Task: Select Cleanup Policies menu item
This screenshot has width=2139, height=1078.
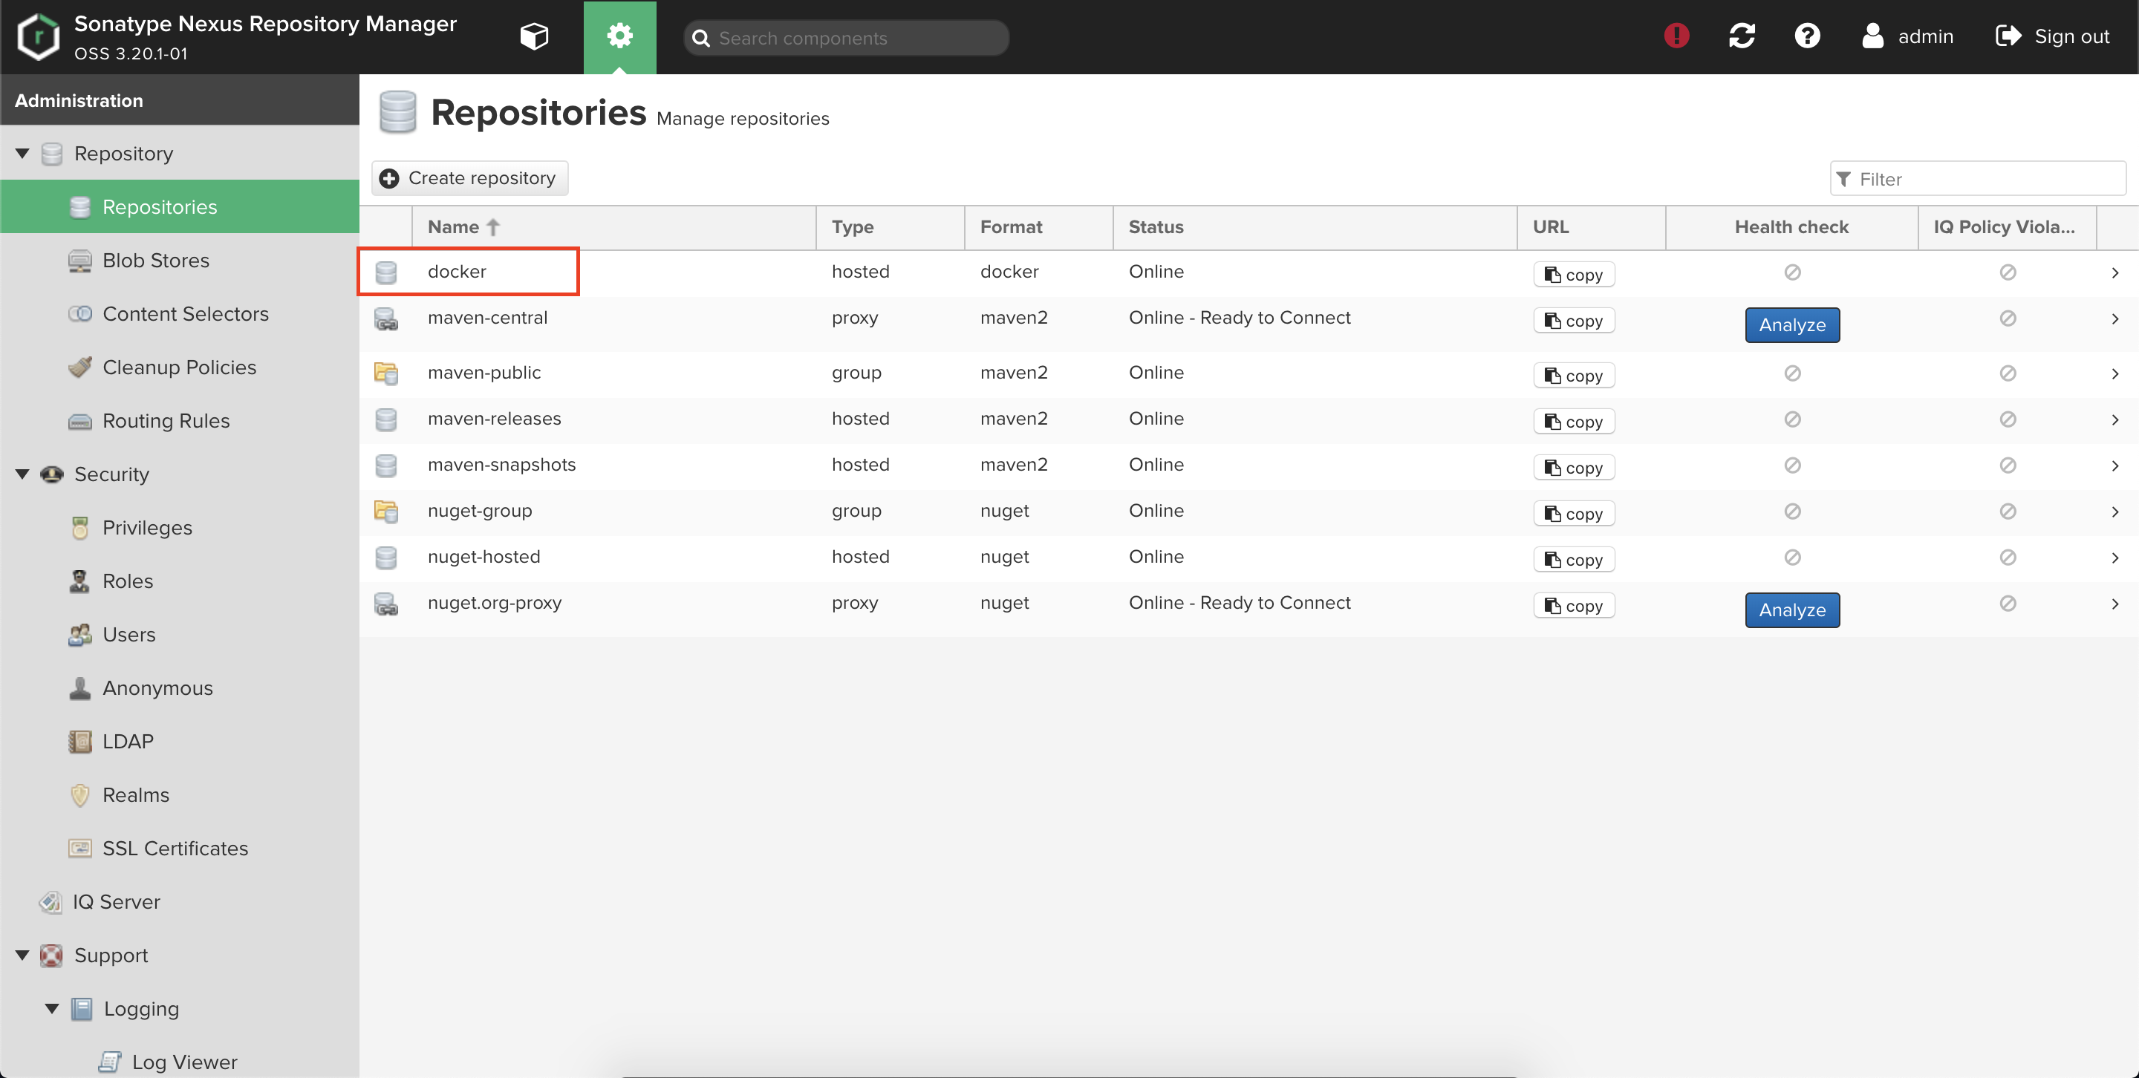Action: (178, 367)
